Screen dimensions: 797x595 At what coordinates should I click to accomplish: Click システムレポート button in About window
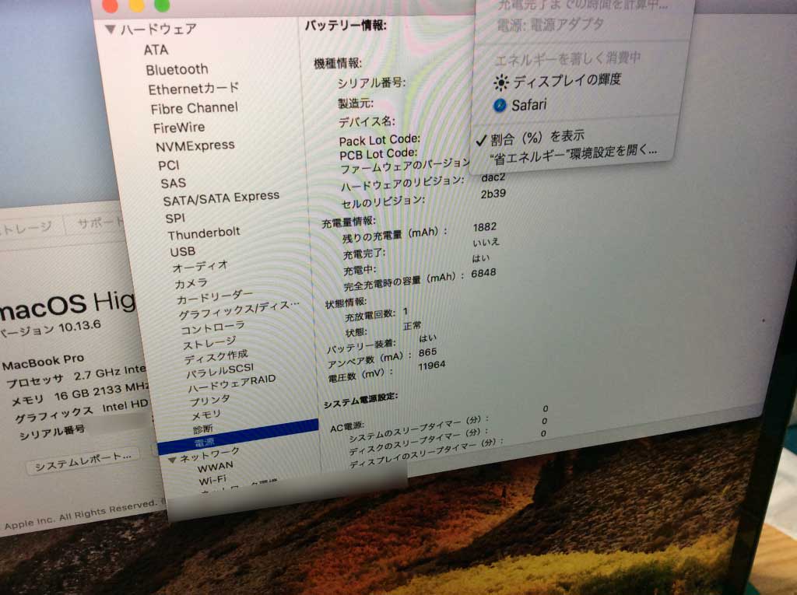(x=83, y=461)
